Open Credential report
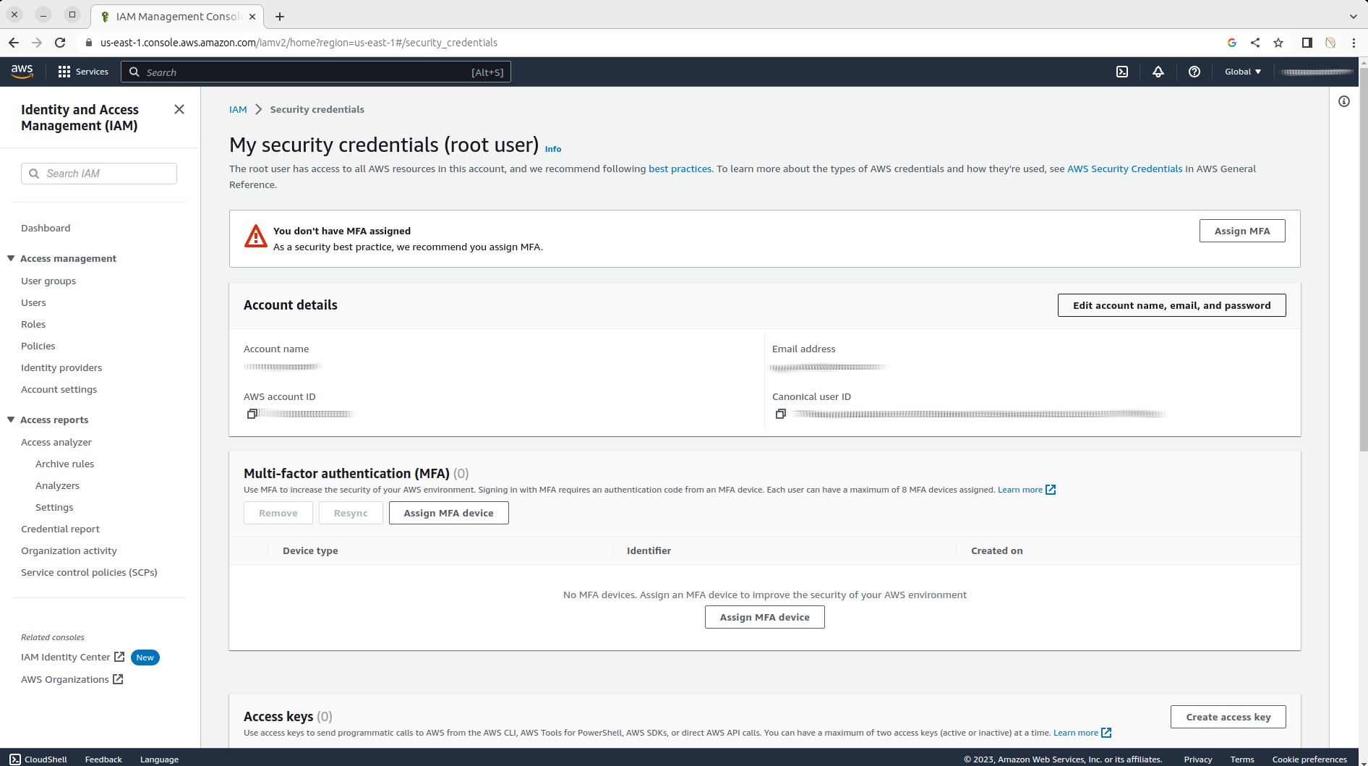 click(x=60, y=529)
